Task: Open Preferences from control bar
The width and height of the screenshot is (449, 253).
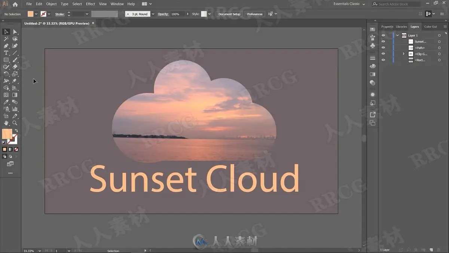Action: point(255,14)
